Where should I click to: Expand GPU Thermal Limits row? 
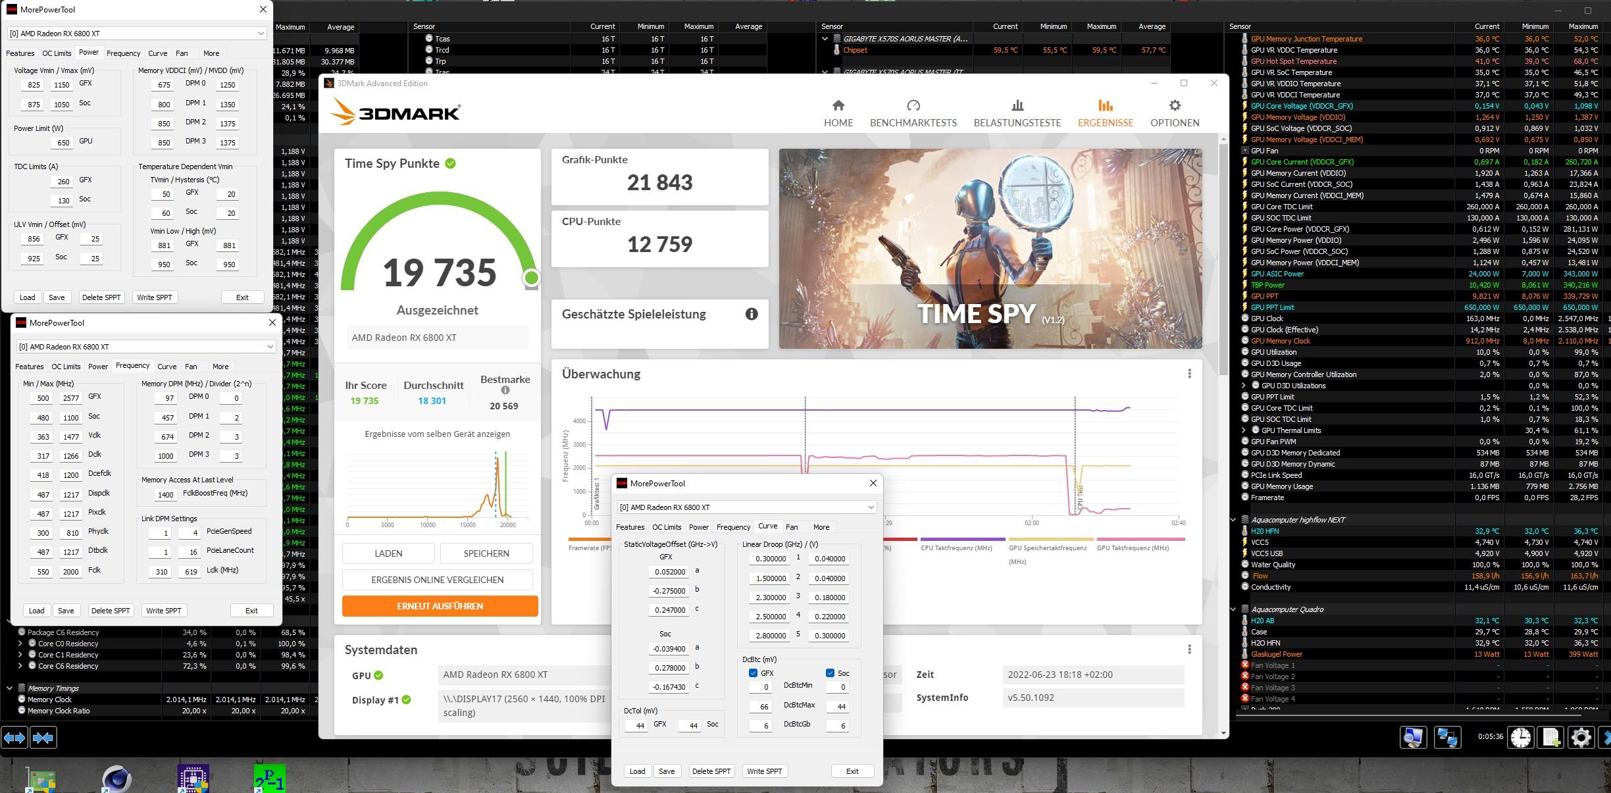click(1244, 430)
